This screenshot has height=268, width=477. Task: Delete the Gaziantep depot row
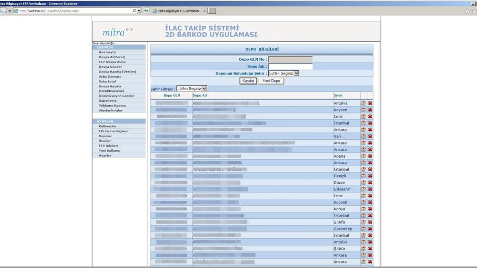tap(370, 228)
